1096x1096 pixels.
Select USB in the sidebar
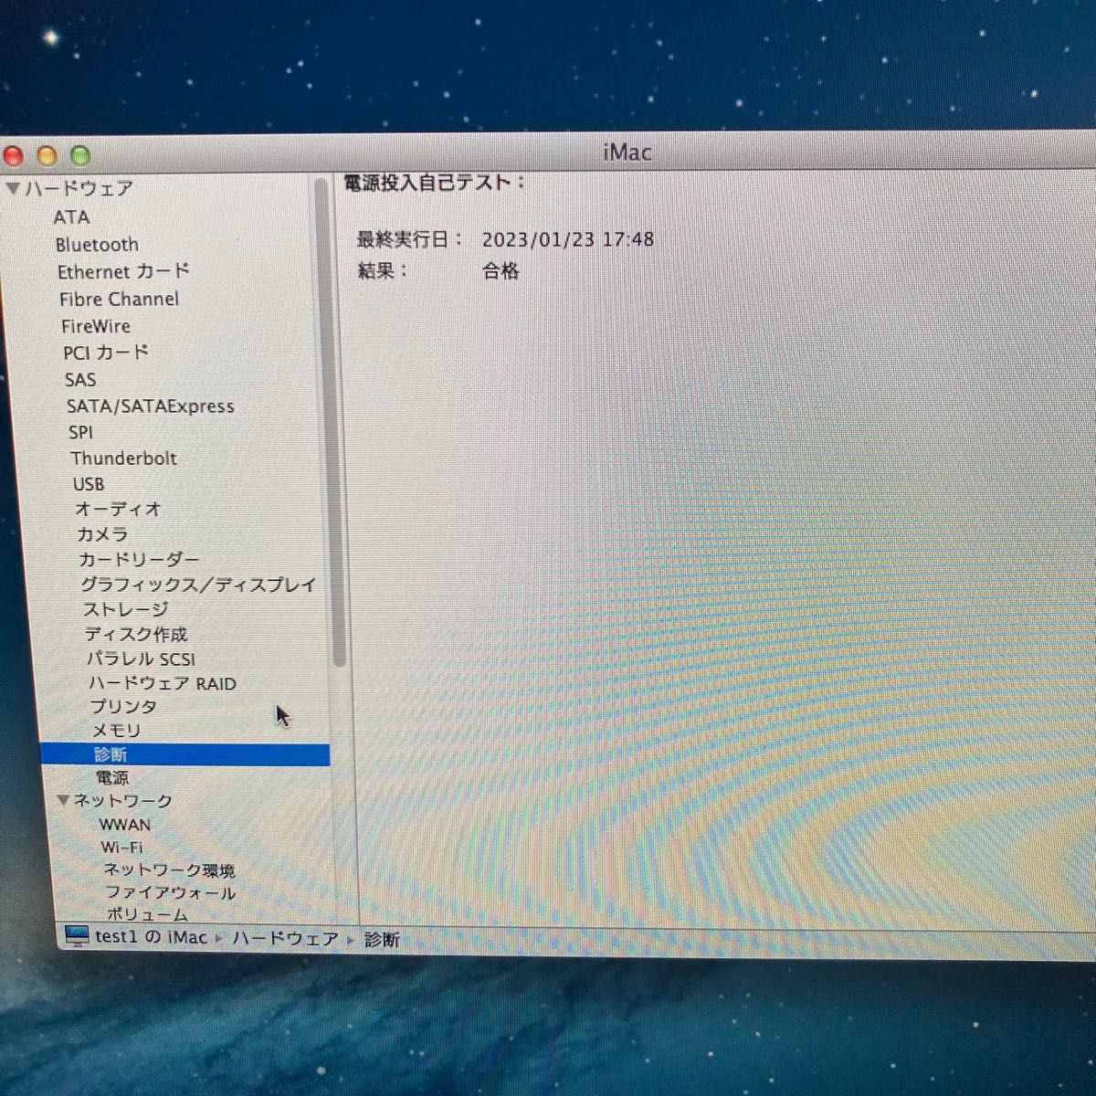coord(89,484)
